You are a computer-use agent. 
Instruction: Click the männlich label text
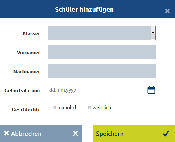[x=67, y=108]
